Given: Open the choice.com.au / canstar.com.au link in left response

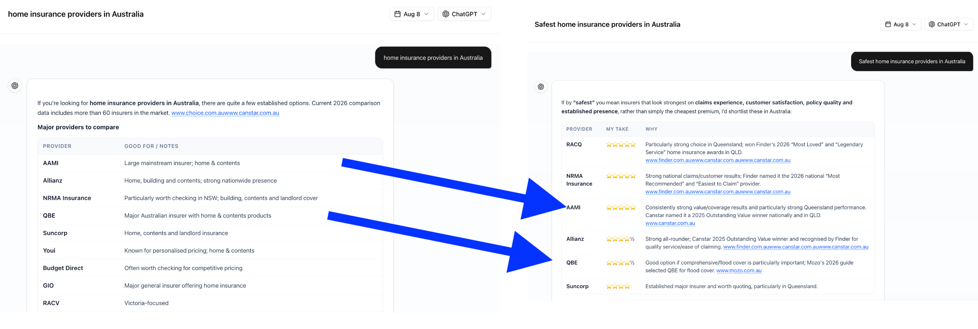Looking at the screenshot, I should (225, 113).
